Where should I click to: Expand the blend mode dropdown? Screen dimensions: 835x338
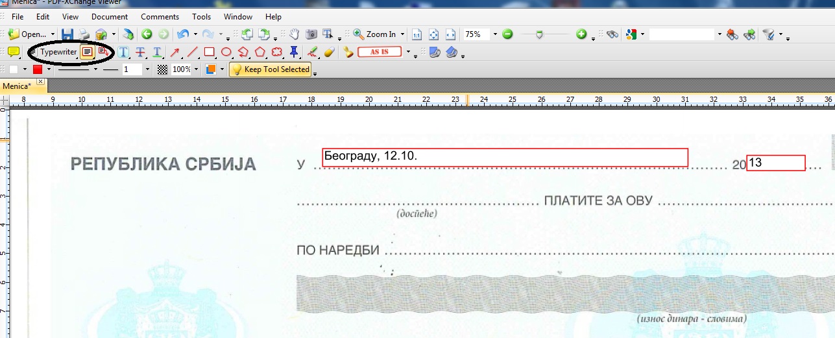click(x=221, y=69)
